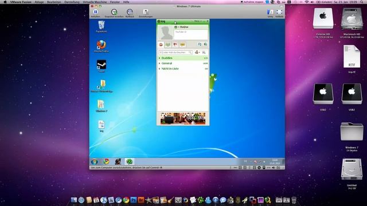Click the Windows taskbar clock

pos(275,161)
